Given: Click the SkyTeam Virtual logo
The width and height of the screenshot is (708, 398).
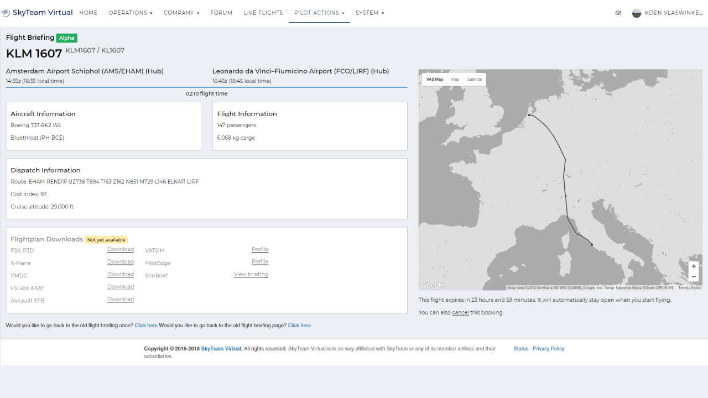Looking at the screenshot, I should [37, 13].
